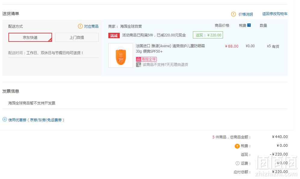Click the merchant name 海囤全球自营
300x179 pixels.
131,26
